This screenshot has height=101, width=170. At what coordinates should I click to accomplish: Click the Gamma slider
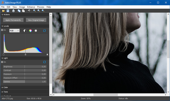(25, 82)
